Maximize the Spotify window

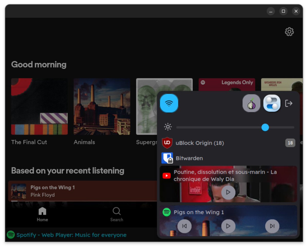[283, 11]
